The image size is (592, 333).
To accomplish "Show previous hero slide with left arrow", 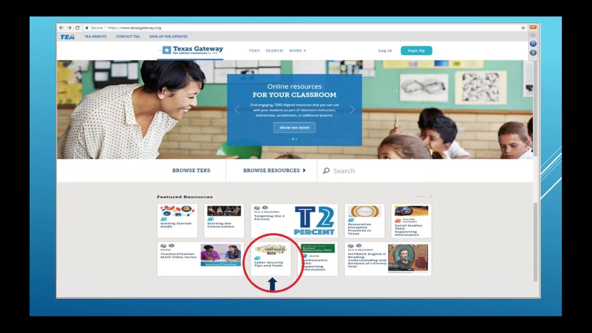I will point(237,110).
